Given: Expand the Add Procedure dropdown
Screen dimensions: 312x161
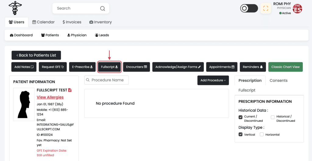Looking at the screenshot, I should coord(213,80).
